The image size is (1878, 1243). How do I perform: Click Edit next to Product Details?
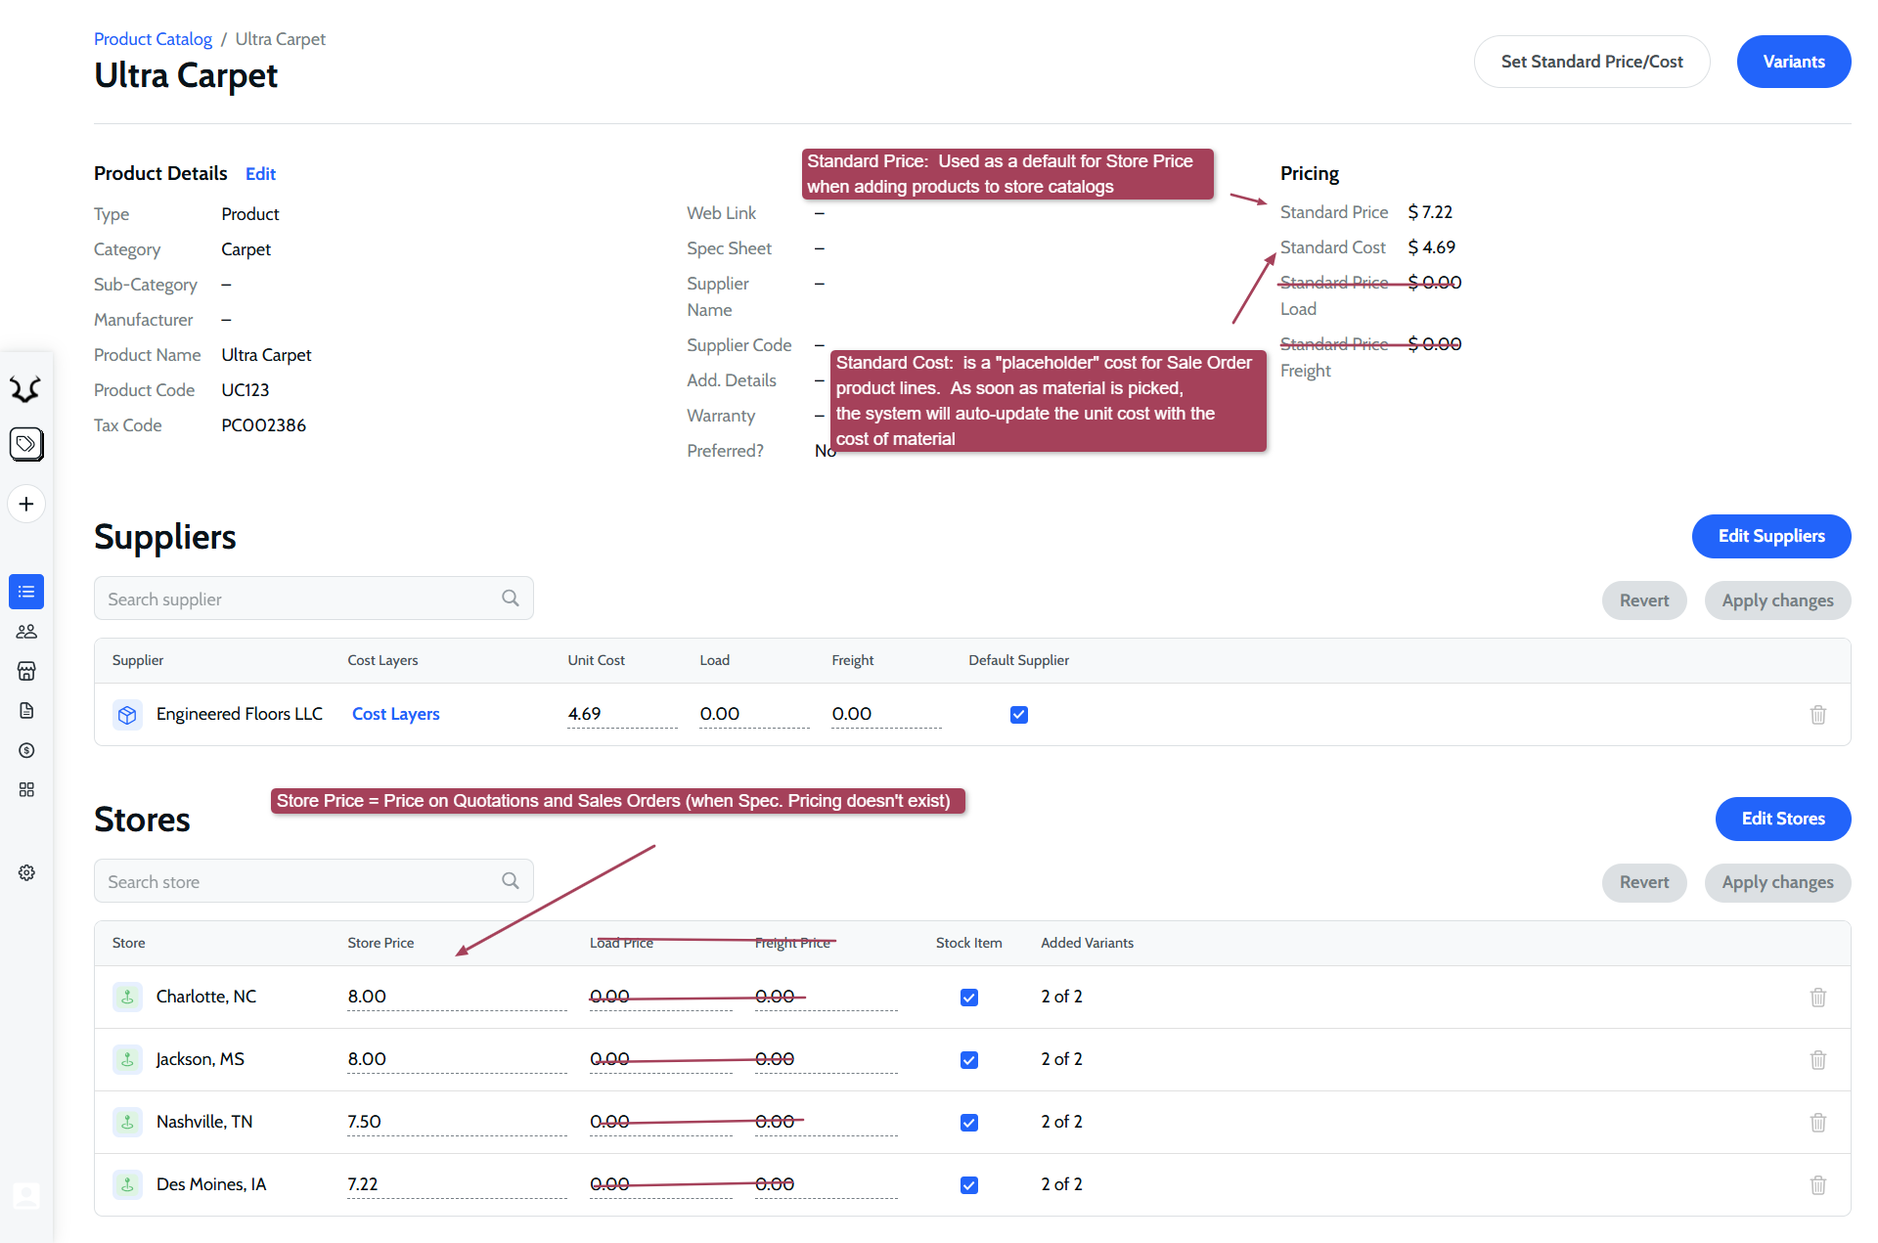(260, 174)
